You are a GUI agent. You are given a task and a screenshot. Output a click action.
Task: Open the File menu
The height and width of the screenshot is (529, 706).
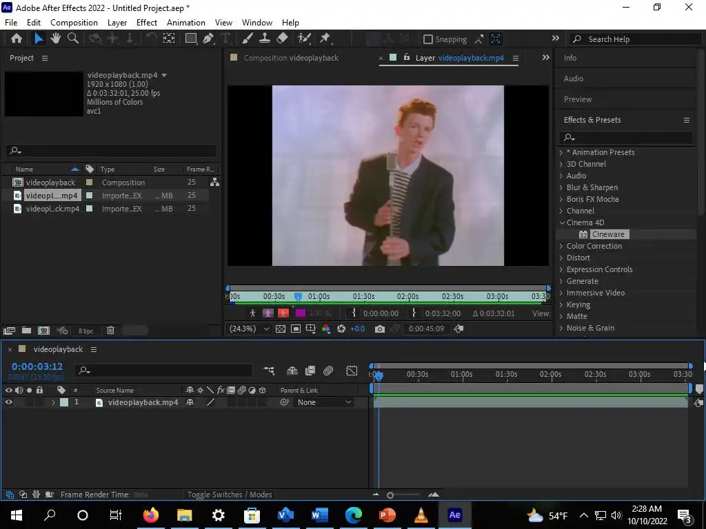pyautogui.click(x=11, y=23)
